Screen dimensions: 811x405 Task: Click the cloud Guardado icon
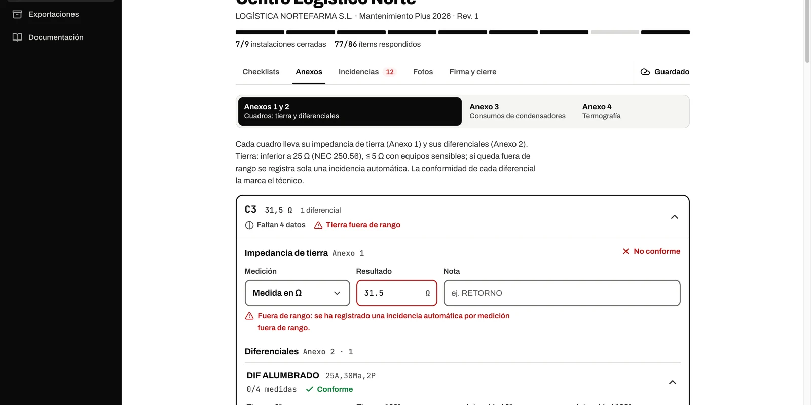(x=645, y=72)
